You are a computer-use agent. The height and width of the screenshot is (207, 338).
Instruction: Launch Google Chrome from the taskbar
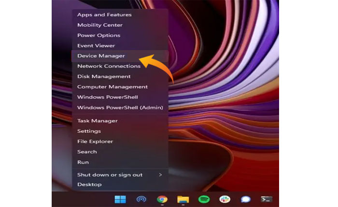click(x=162, y=199)
